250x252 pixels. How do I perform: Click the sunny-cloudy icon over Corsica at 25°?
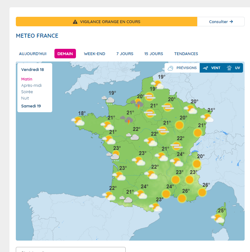(218, 218)
